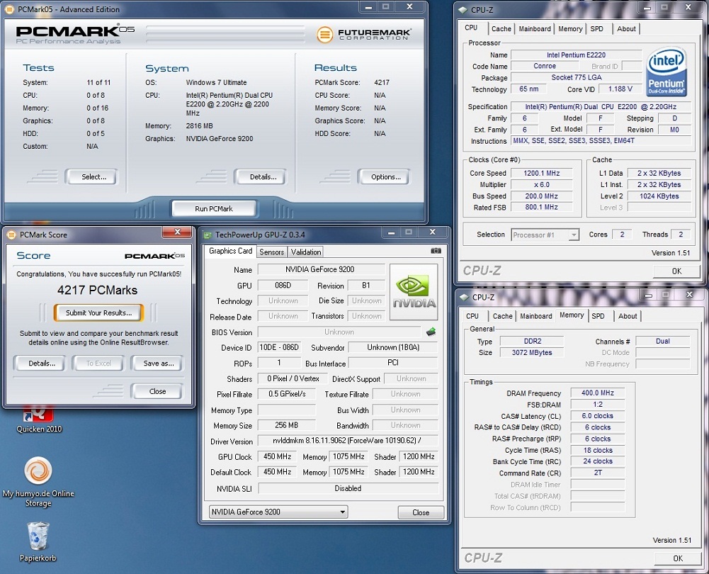709x574 pixels.
Task: Click the Memory Size 3072 MBytes value
Action: click(532, 352)
